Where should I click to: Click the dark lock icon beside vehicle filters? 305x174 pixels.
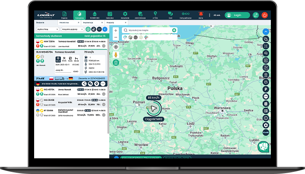[x=94, y=29]
